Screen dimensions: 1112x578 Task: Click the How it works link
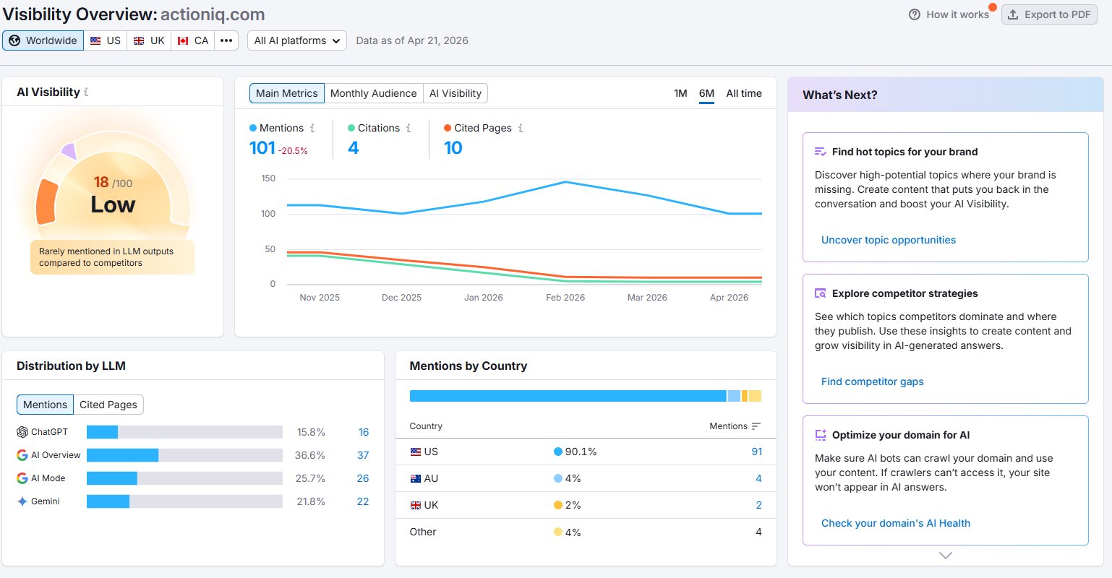(949, 14)
